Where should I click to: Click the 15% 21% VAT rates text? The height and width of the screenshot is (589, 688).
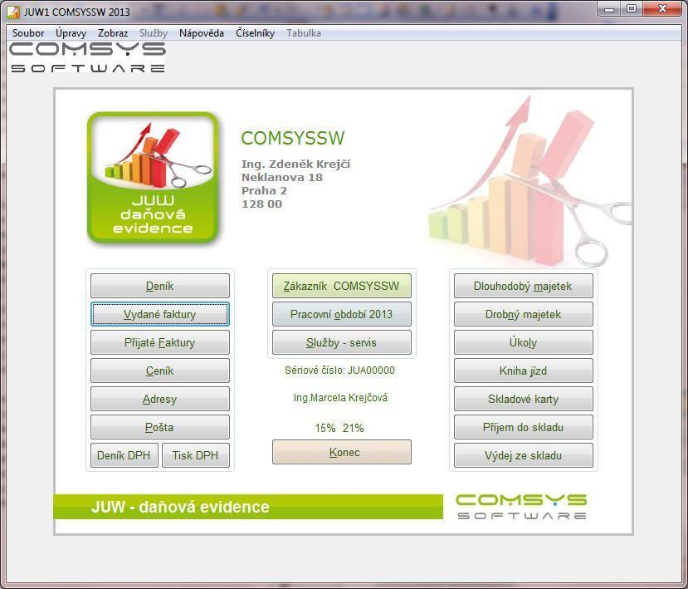coord(339,428)
